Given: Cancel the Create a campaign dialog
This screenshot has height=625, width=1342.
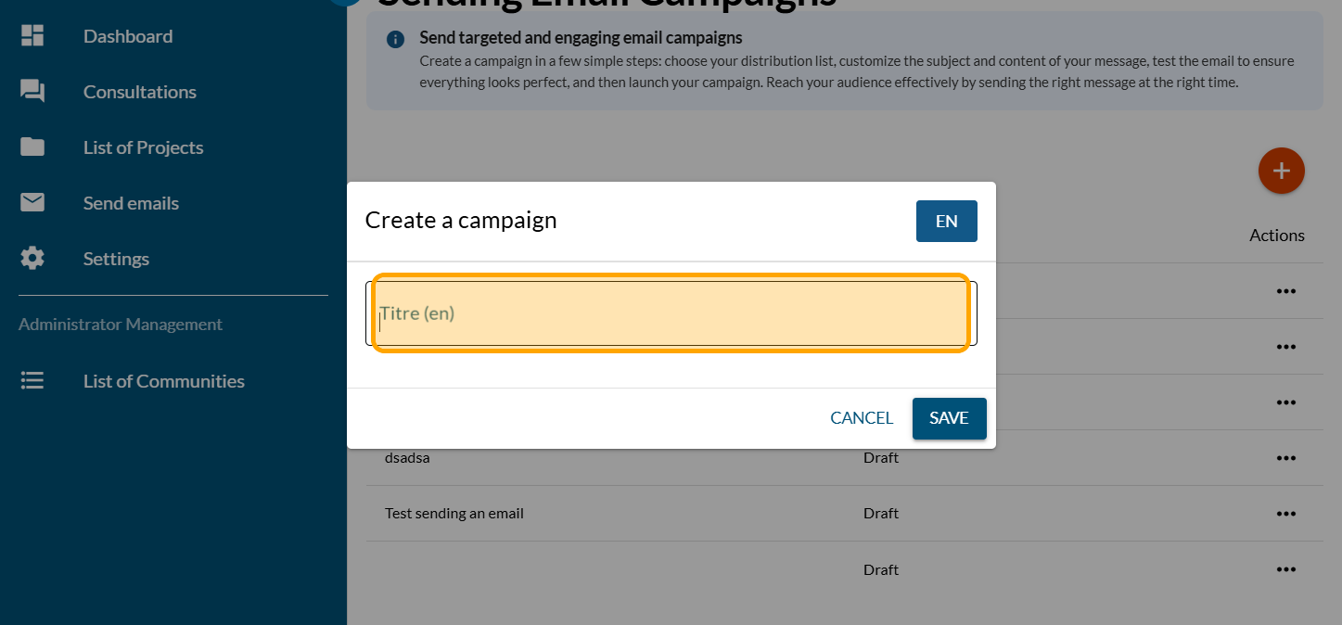Looking at the screenshot, I should [862, 418].
